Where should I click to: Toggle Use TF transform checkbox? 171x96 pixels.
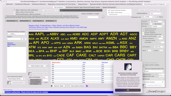click(143, 31)
